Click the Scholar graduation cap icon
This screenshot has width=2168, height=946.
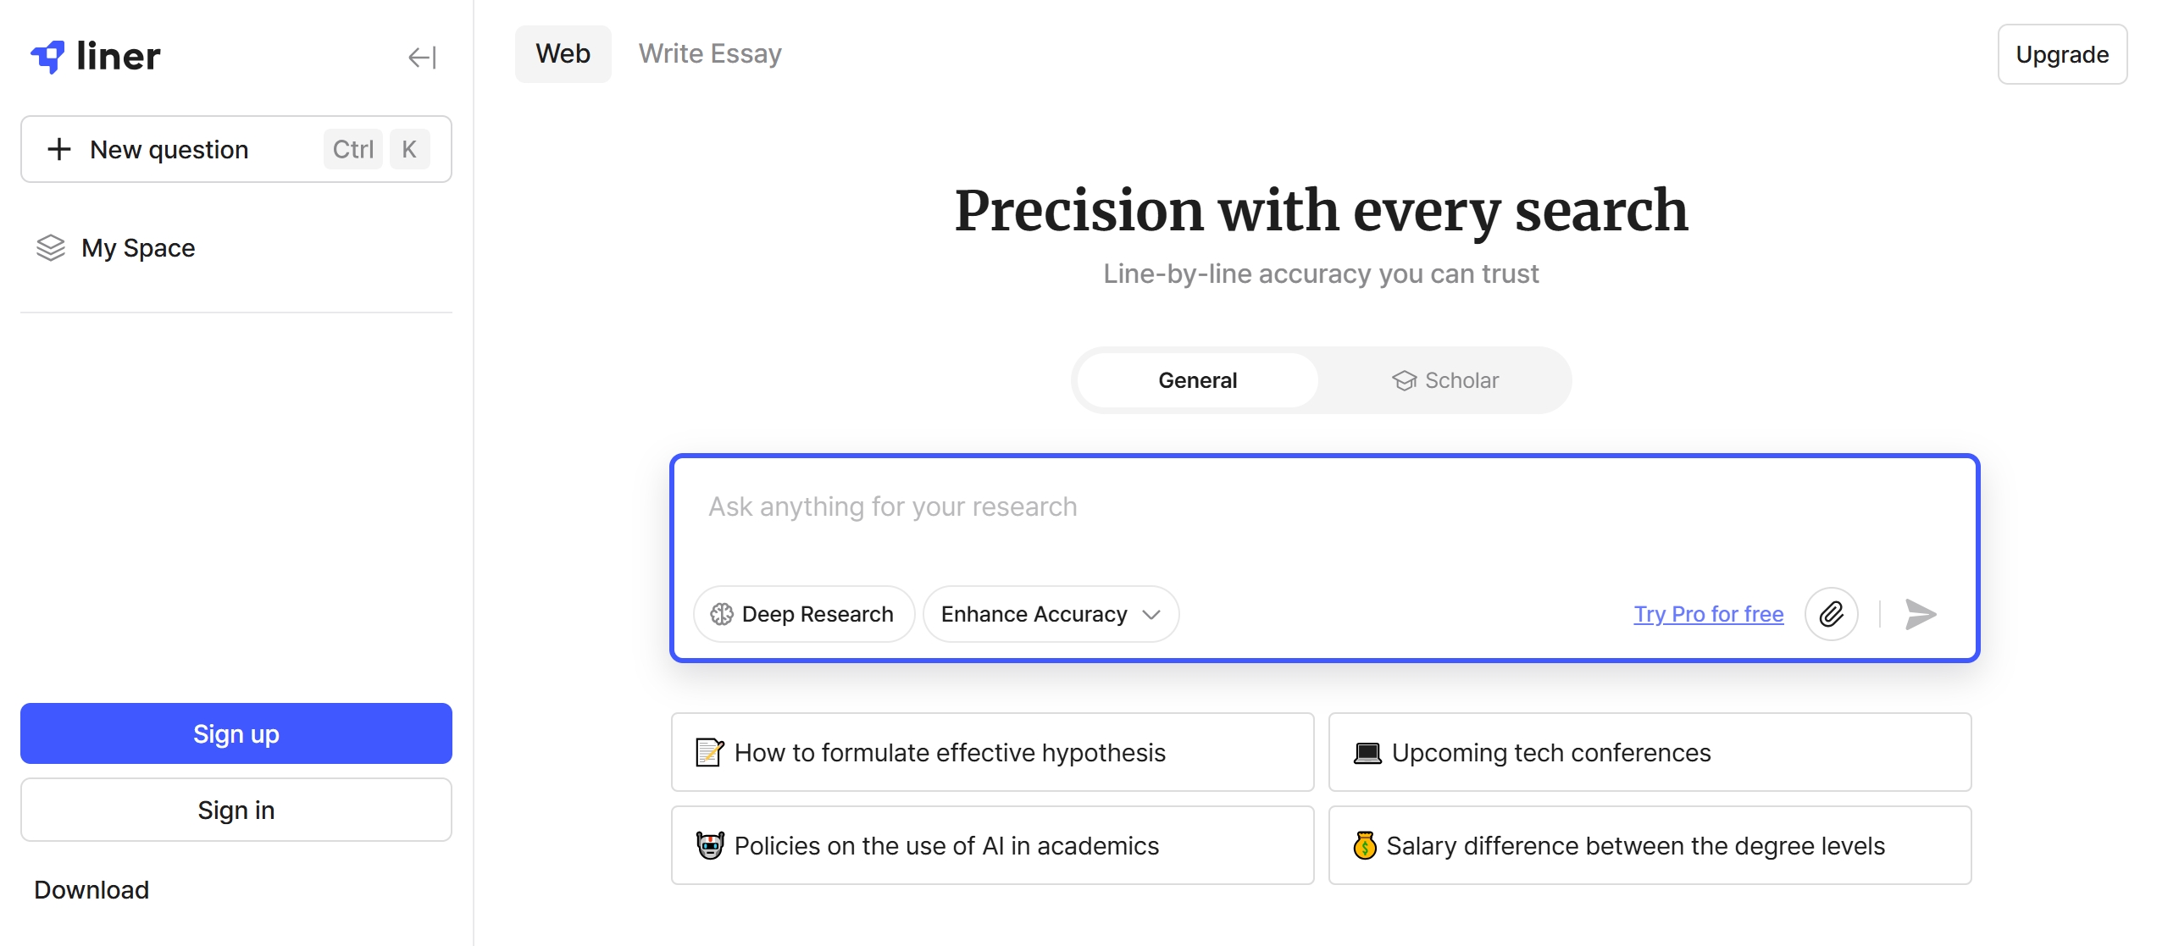[x=1404, y=381]
